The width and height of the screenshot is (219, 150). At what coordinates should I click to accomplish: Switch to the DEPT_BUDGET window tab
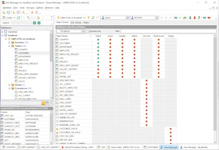27,147
